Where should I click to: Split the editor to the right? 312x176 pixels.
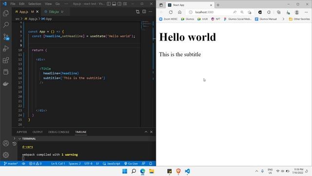point(144,12)
